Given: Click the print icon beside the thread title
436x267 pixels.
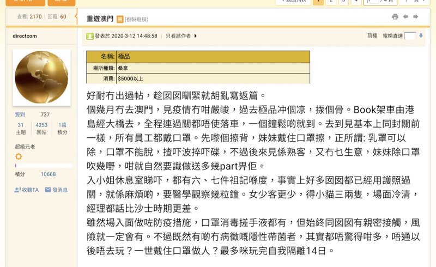Looking at the screenshot, I should tap(395, 17).
